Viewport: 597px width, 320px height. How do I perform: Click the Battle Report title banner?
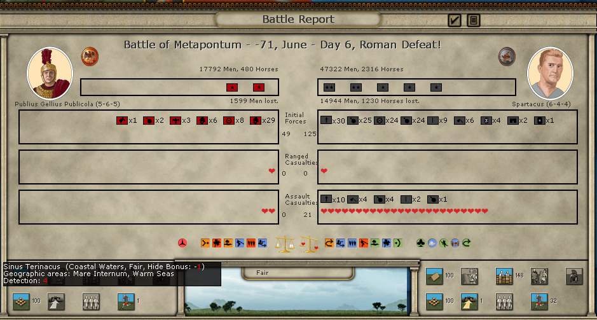[298, 20]
